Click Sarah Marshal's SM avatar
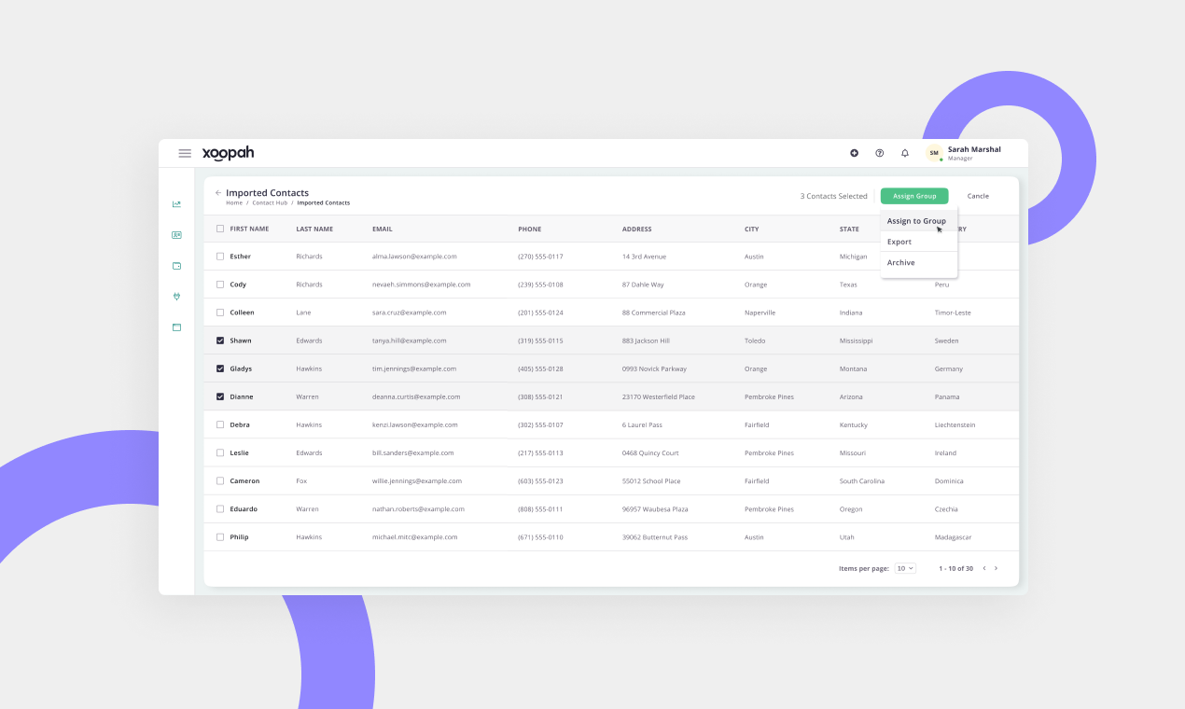The image size is (1185, 709). coord(933,152)
